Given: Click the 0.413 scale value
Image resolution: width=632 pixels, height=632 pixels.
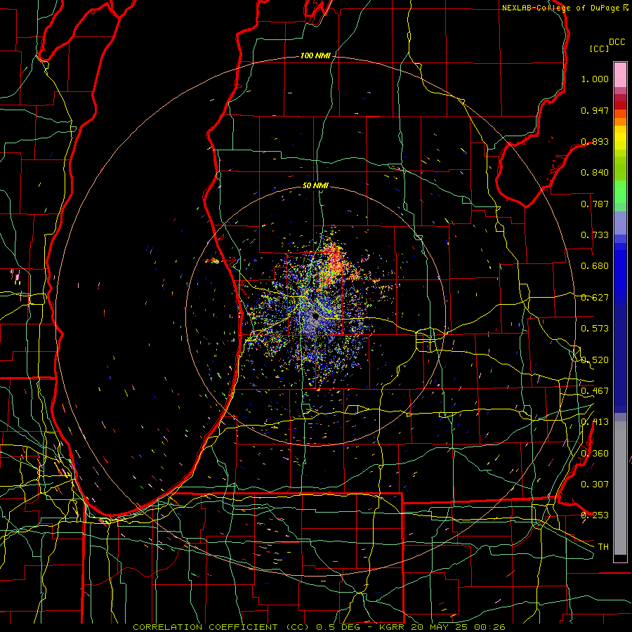Looking at the screenshot, I should [595, 422].
